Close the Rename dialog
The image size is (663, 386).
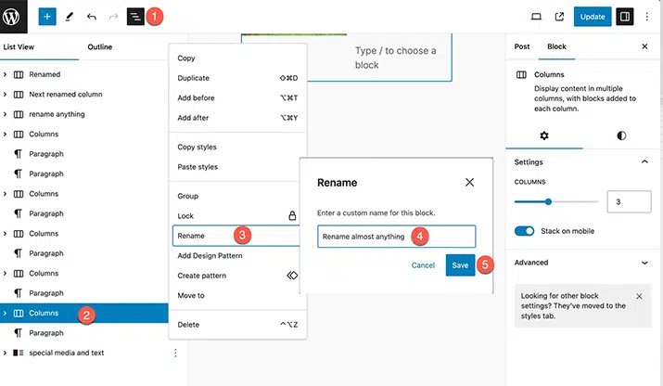click(x=469, y=183)
